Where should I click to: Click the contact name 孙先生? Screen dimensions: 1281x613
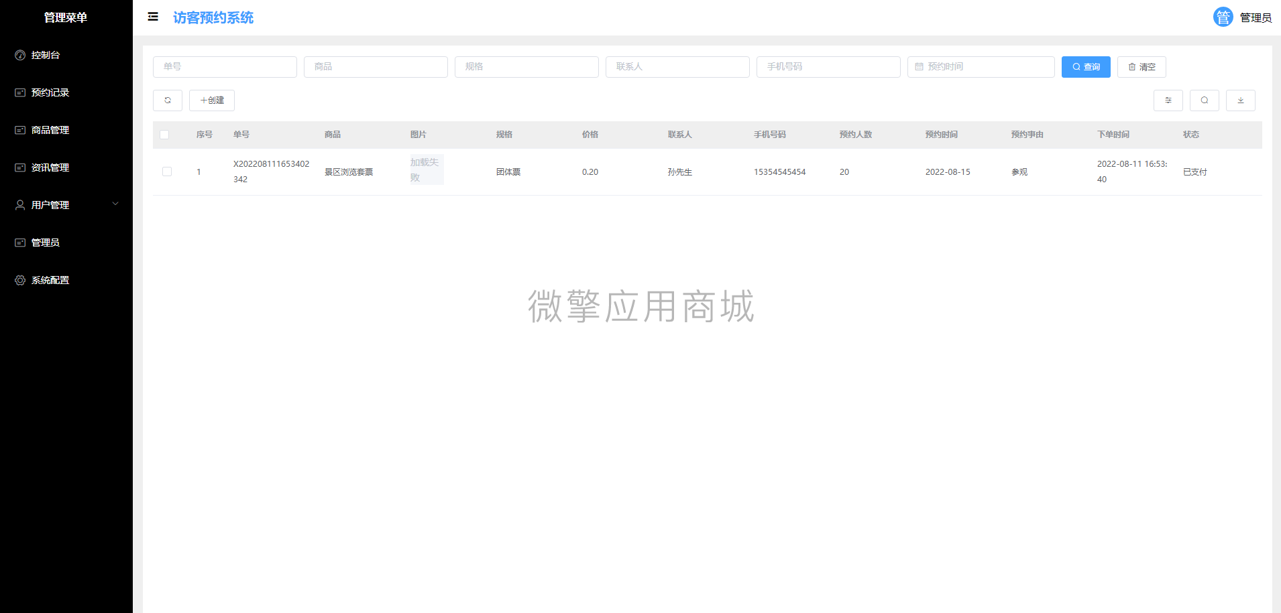680,172
